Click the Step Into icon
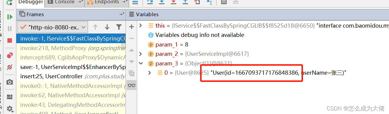389x114 pixels. (x=162, y=2)
